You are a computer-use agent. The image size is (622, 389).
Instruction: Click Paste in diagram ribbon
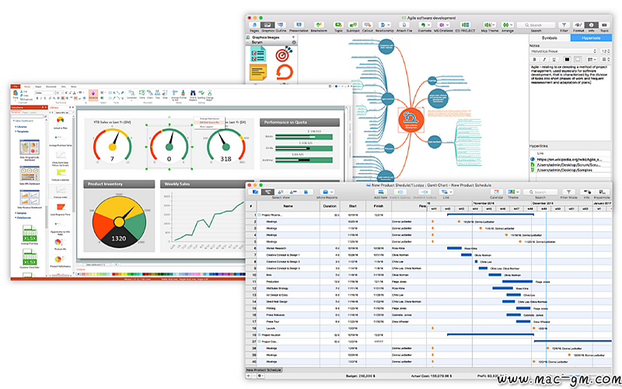(16, 94)
